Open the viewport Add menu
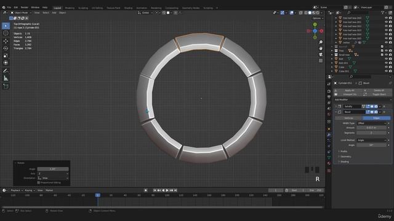The height and width of the screenshot is (221, 394). (x=54, y=12)
